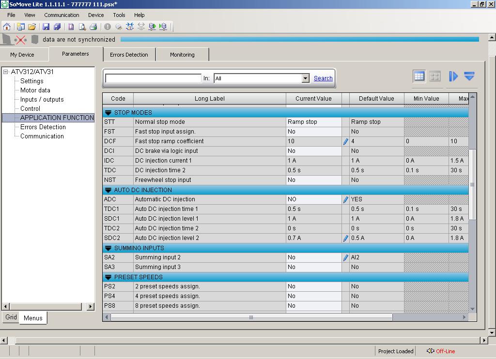The width and height of the screenshot is (496, 359).
Task: Select the Menus tab at bottom left
Action: (33, 318)
